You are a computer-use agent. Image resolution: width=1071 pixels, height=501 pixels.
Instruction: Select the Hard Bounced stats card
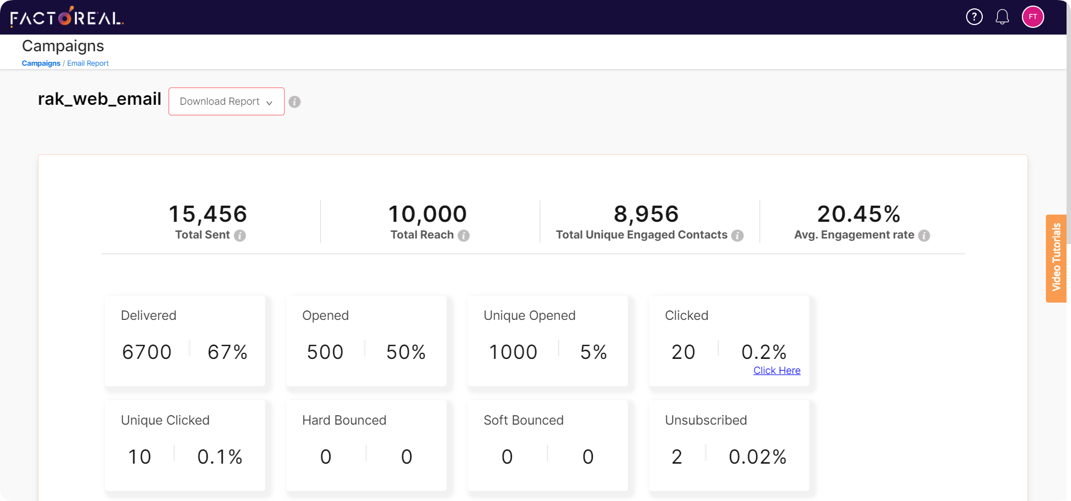[366, 445]
